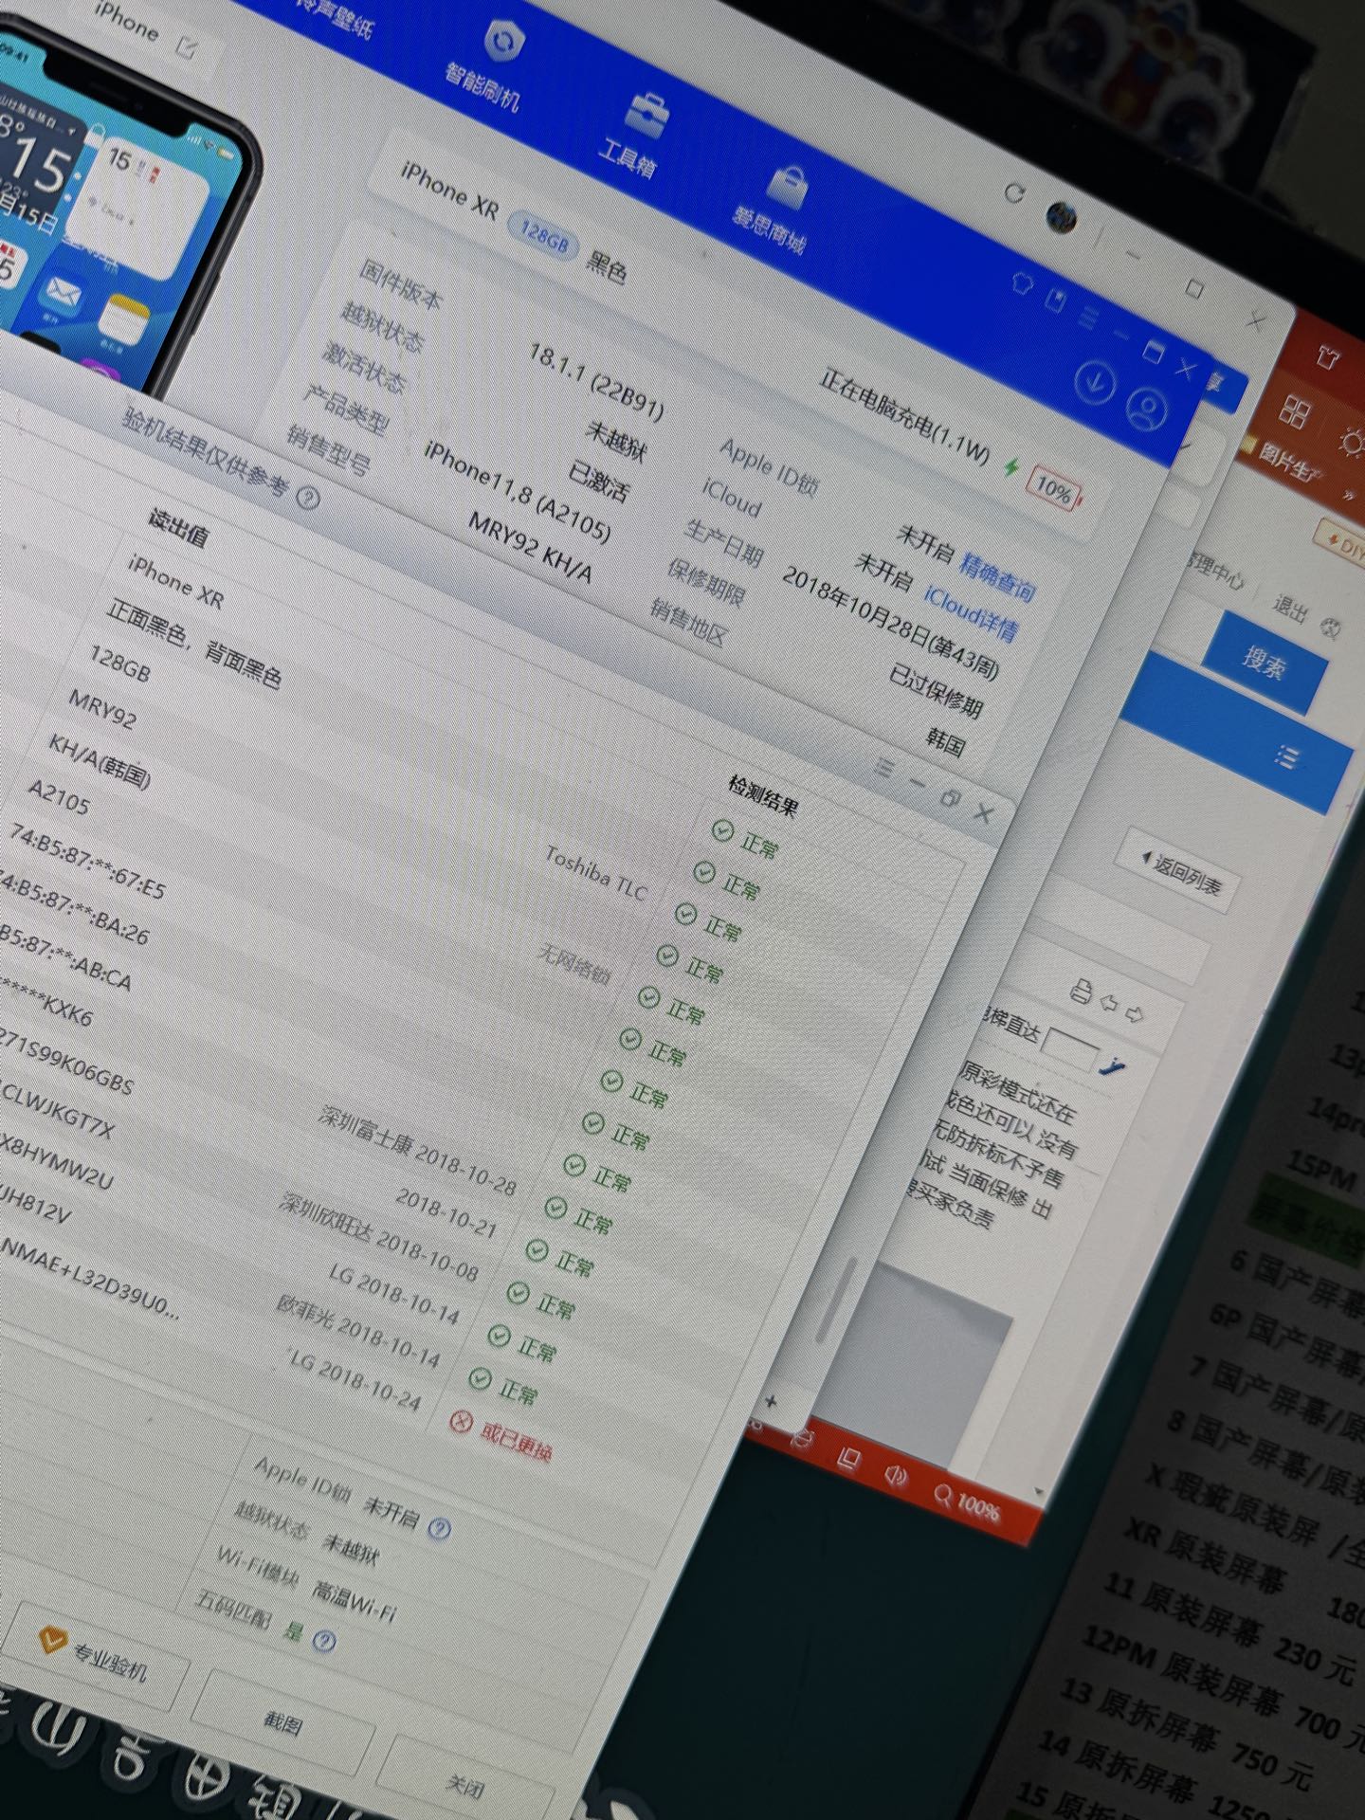Click the 读出值 column header
This screenshot has width=1365, height=1820.
(x=177, y=527)
